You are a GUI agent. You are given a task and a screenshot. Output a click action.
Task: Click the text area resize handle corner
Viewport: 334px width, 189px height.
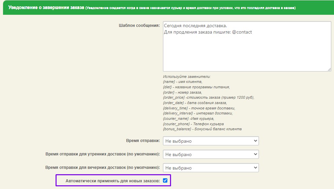(x=329, y=69)
